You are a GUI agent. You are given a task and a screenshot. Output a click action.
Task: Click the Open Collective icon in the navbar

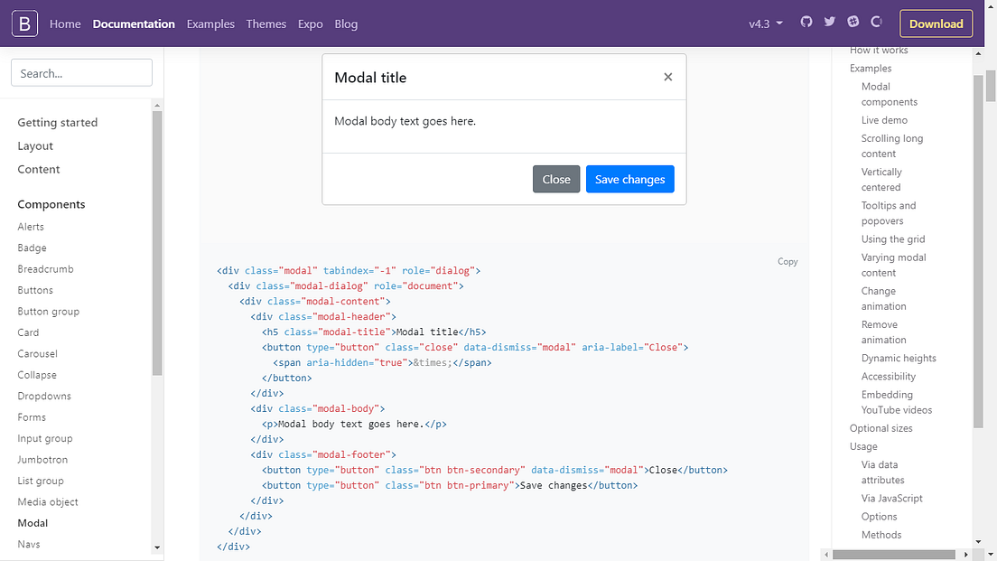876,22
